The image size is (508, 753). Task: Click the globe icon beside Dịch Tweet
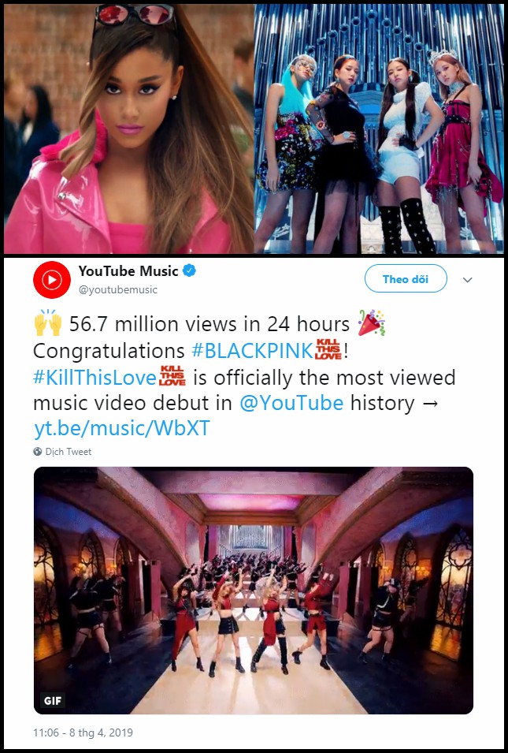point(38,452)
